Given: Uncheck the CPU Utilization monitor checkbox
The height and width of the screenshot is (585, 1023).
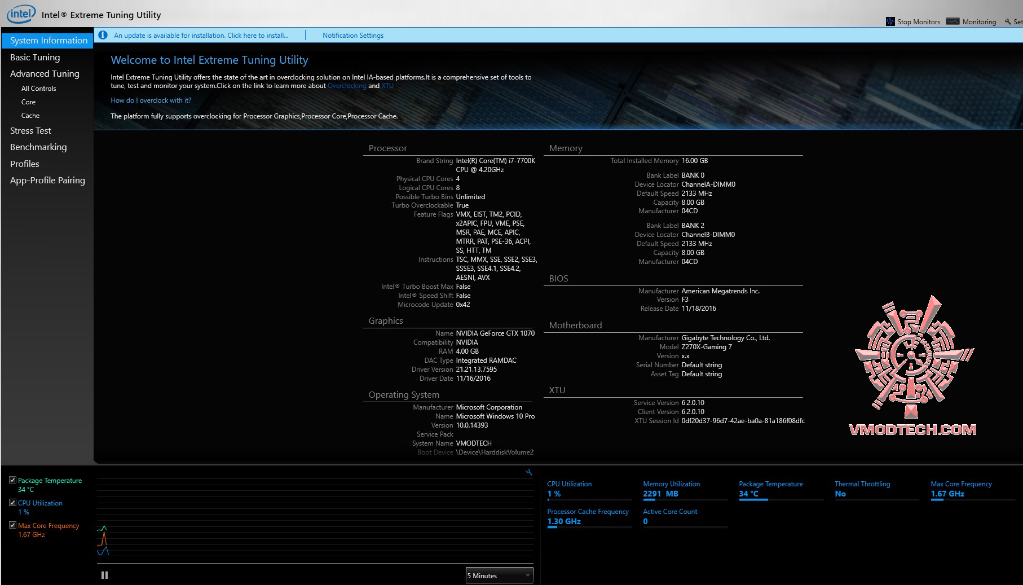Looking at the screenshot, I should (12, 503).
